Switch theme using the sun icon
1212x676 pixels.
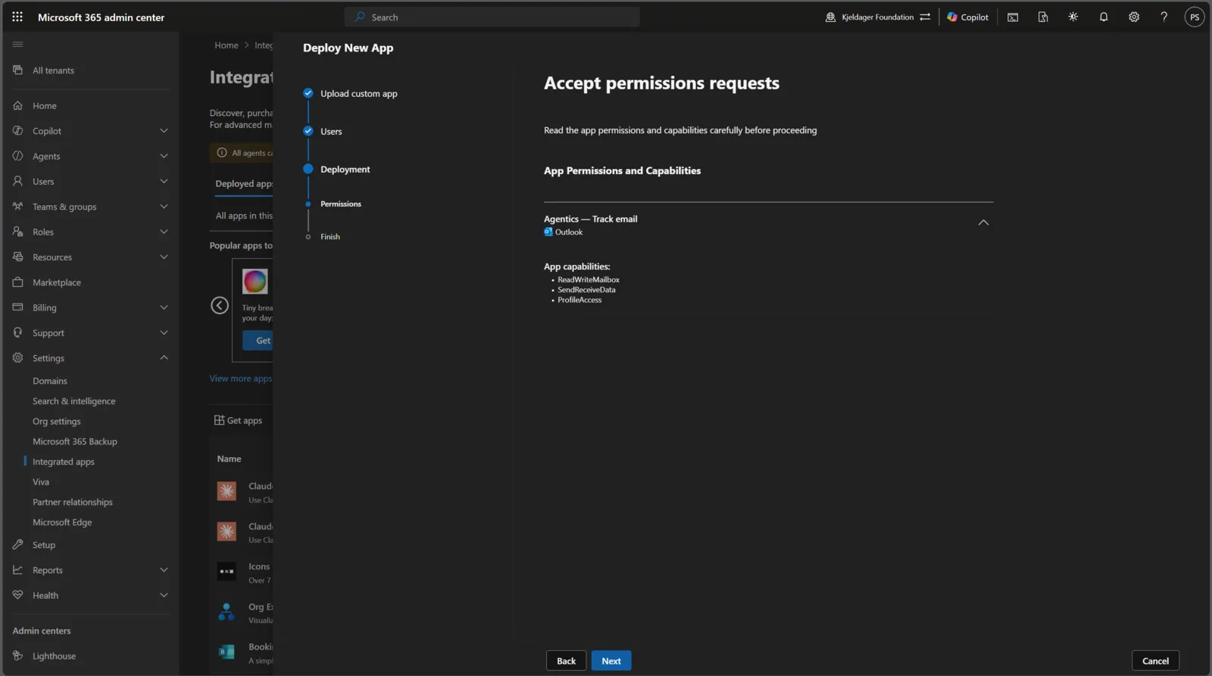click(1073, 17)
